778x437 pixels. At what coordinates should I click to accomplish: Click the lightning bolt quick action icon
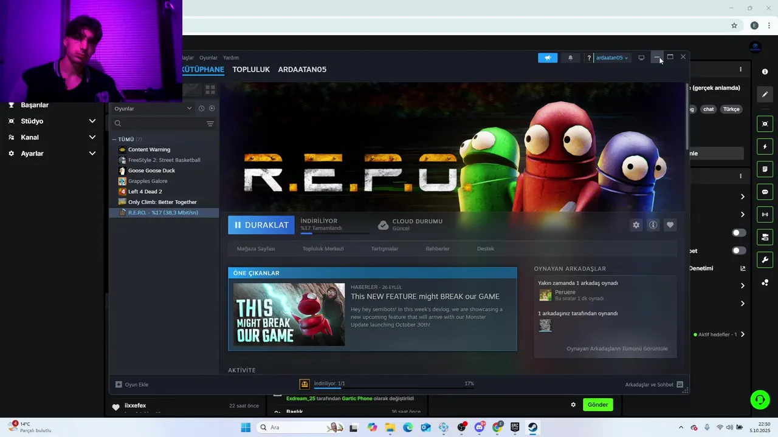(x=765, y=147)
